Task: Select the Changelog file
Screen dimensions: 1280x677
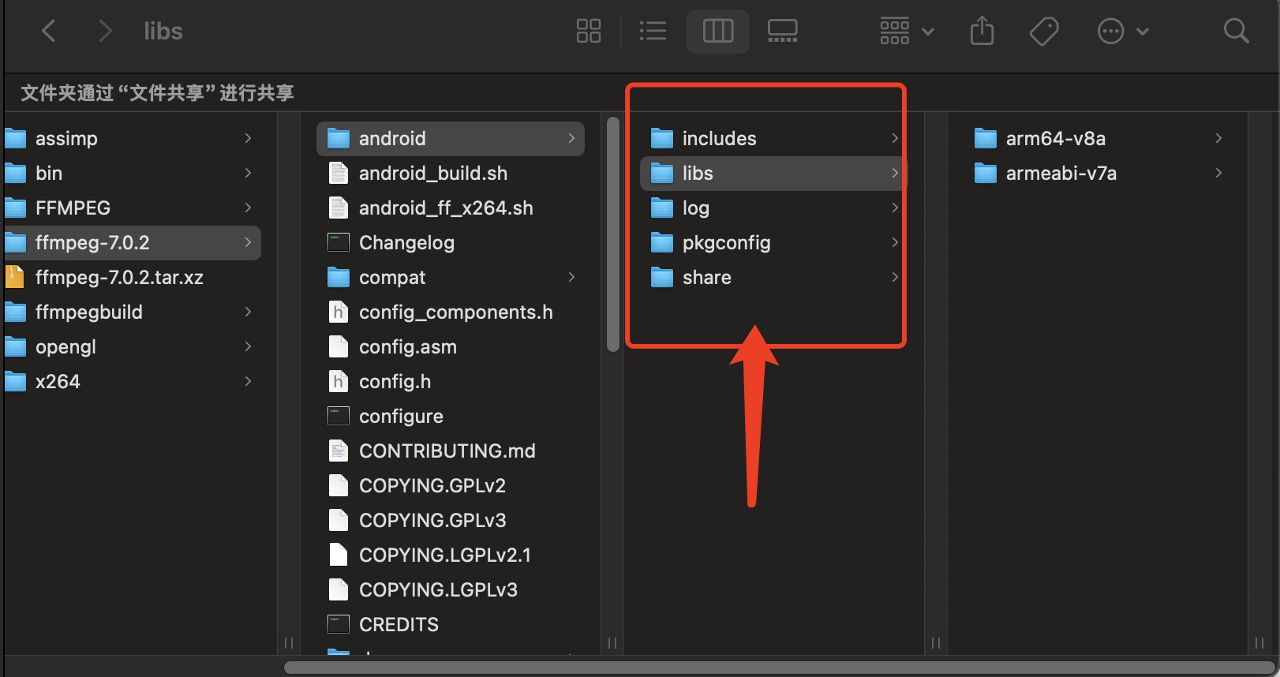Action: [451, 243]
